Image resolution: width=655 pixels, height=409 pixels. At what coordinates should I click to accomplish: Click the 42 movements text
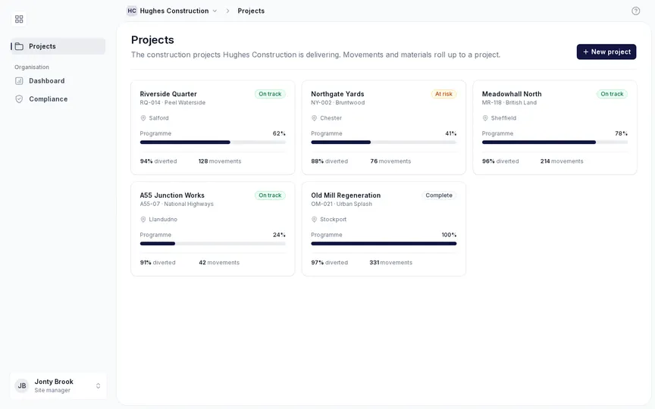tap(219, 263)
